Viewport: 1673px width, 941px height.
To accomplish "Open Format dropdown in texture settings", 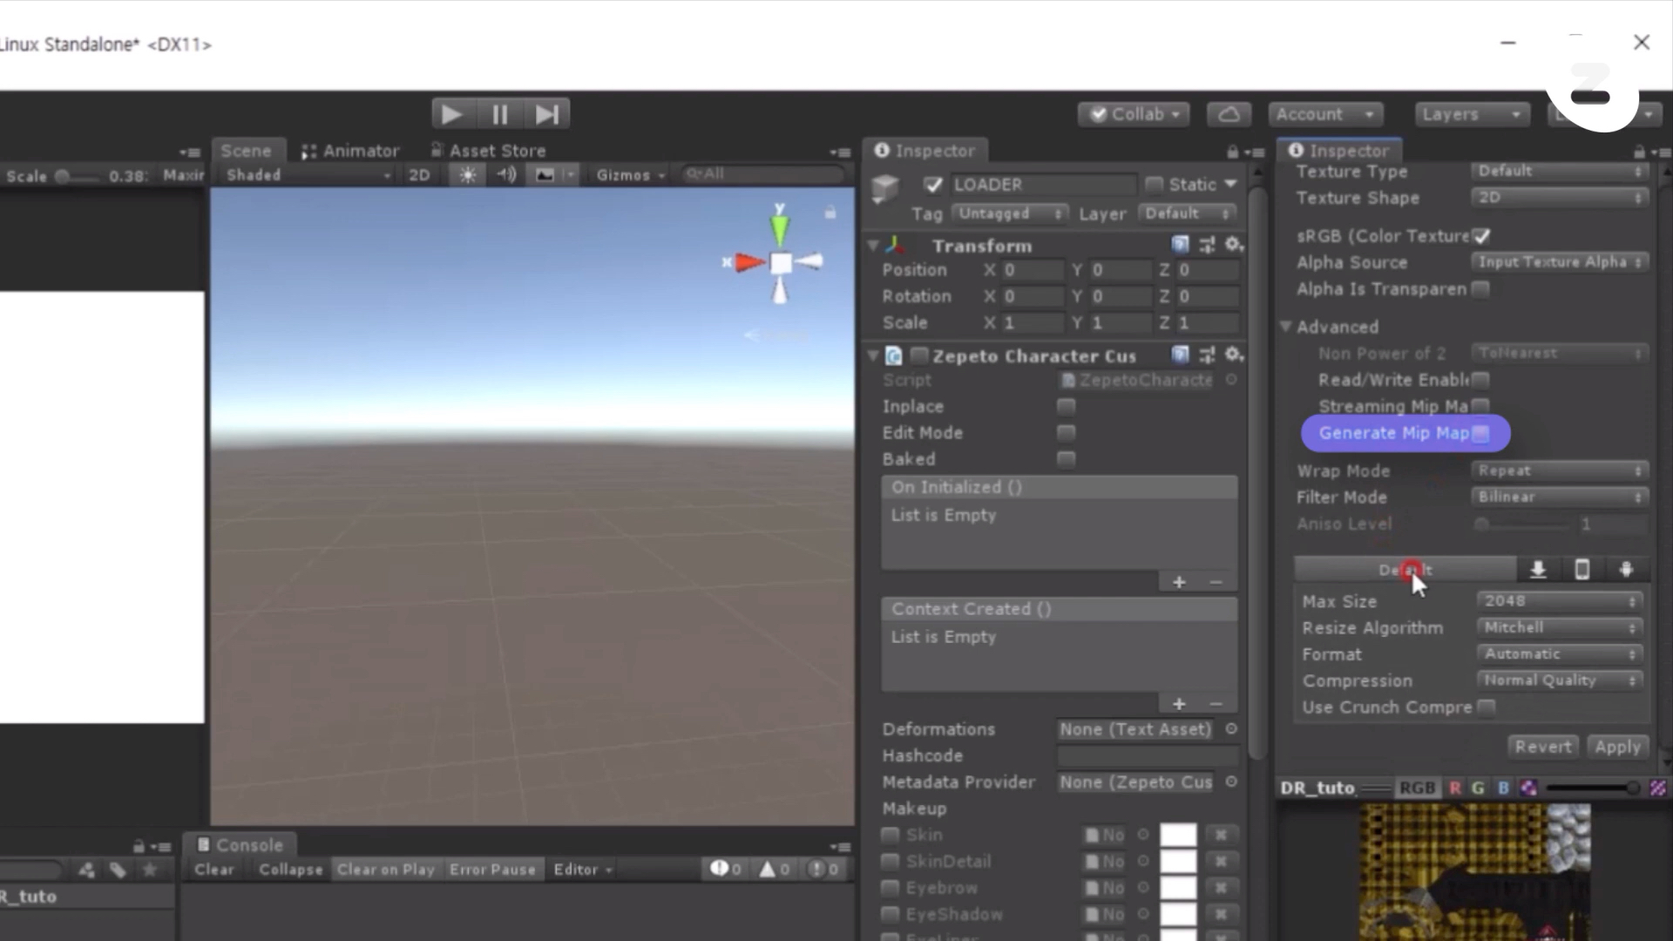I will coord(1558,653).
